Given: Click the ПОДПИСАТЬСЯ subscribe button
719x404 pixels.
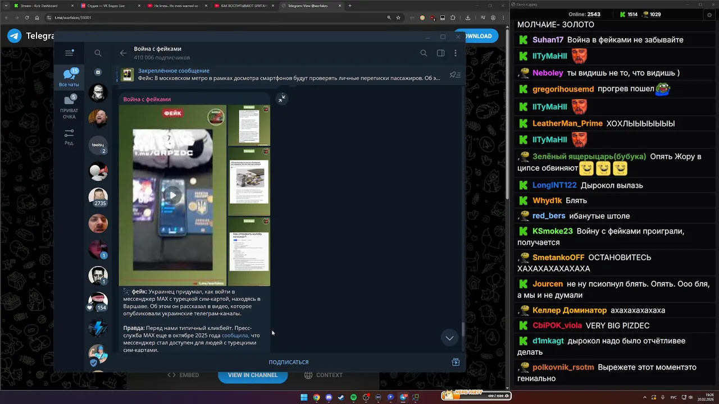Looking at the screenshot, I should click(288, 362).
